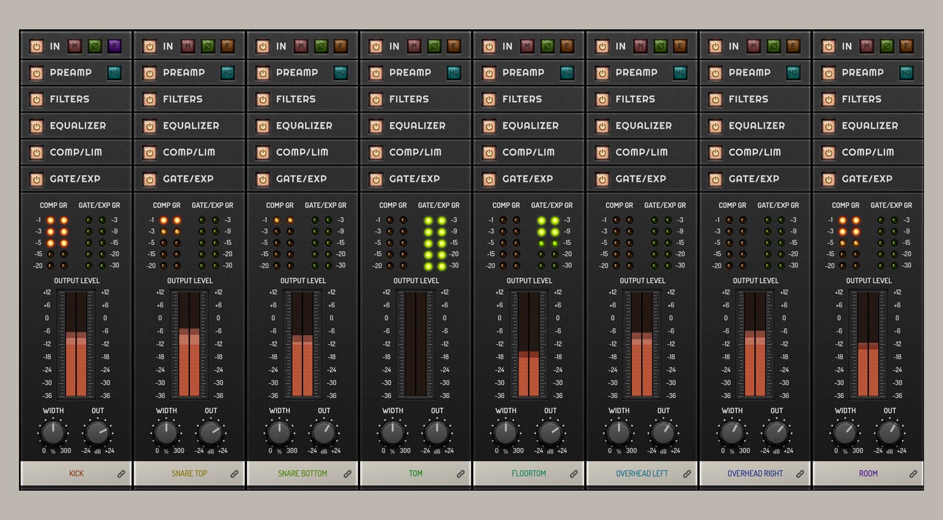Click link icon beside FLOORTOM label
The image size is (943, 520).
coord(574,474)
